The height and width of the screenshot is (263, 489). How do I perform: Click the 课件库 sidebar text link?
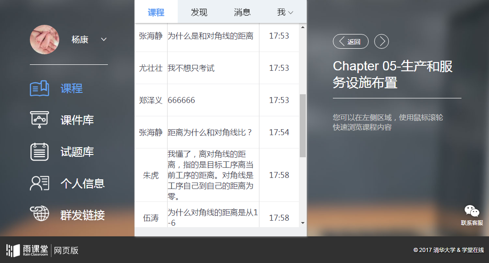tap(77, 120)
